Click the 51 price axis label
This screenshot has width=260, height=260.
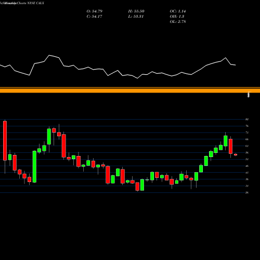247,159
